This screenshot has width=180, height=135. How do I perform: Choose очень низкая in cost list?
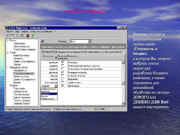tap(49, 98)
